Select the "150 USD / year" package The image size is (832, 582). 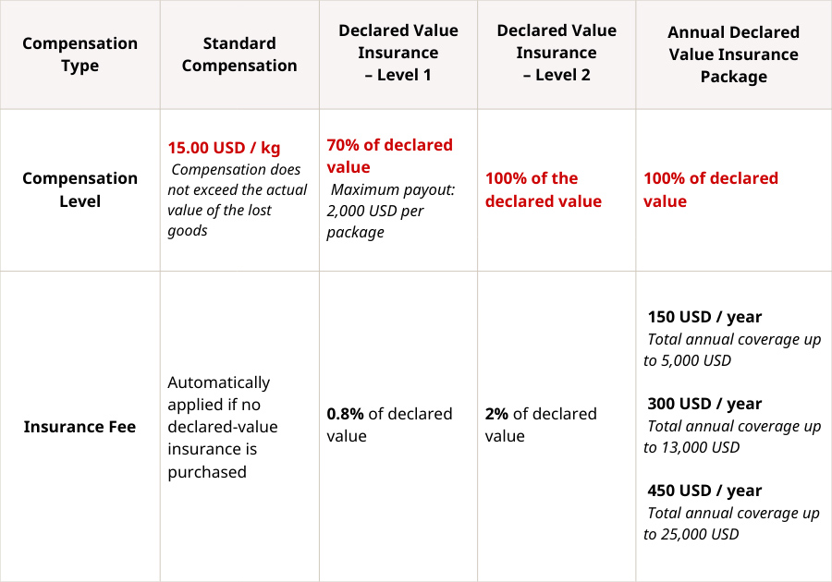pos(704,317)
